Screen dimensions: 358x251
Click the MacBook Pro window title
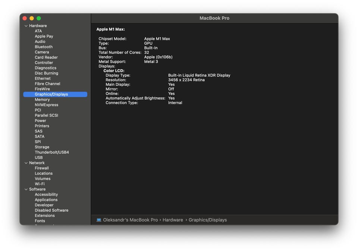[x=214, y=18]
